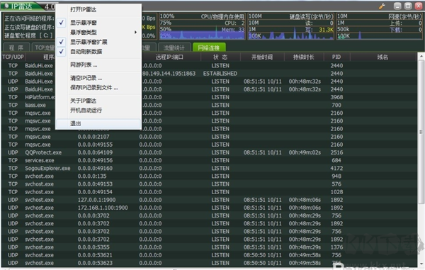Click local address 0.0.0.0:2107

point(93,137)
